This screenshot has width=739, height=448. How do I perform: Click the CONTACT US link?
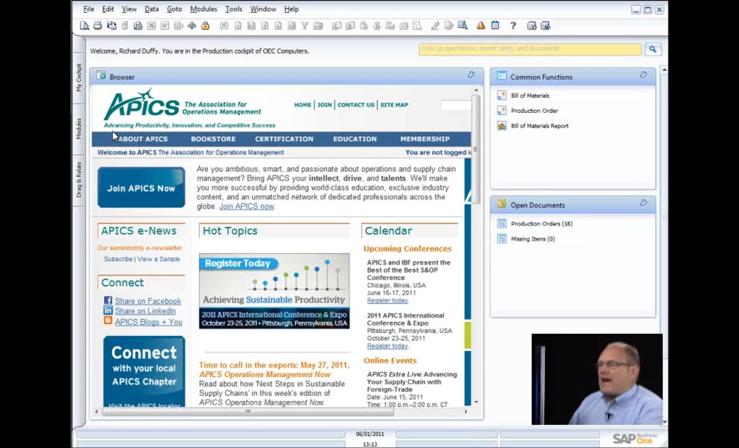click(356, 105)
